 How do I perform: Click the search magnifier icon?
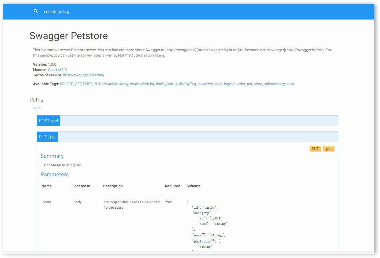[36, 11]
